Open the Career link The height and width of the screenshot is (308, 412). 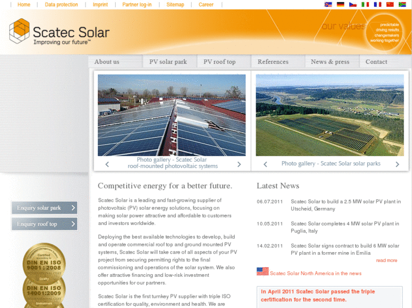(x=206, y=5)
